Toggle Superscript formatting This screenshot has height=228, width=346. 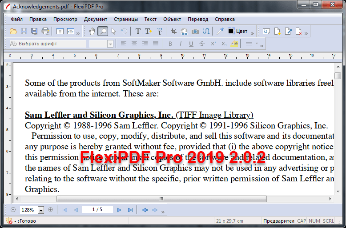[x=213, y=44]
